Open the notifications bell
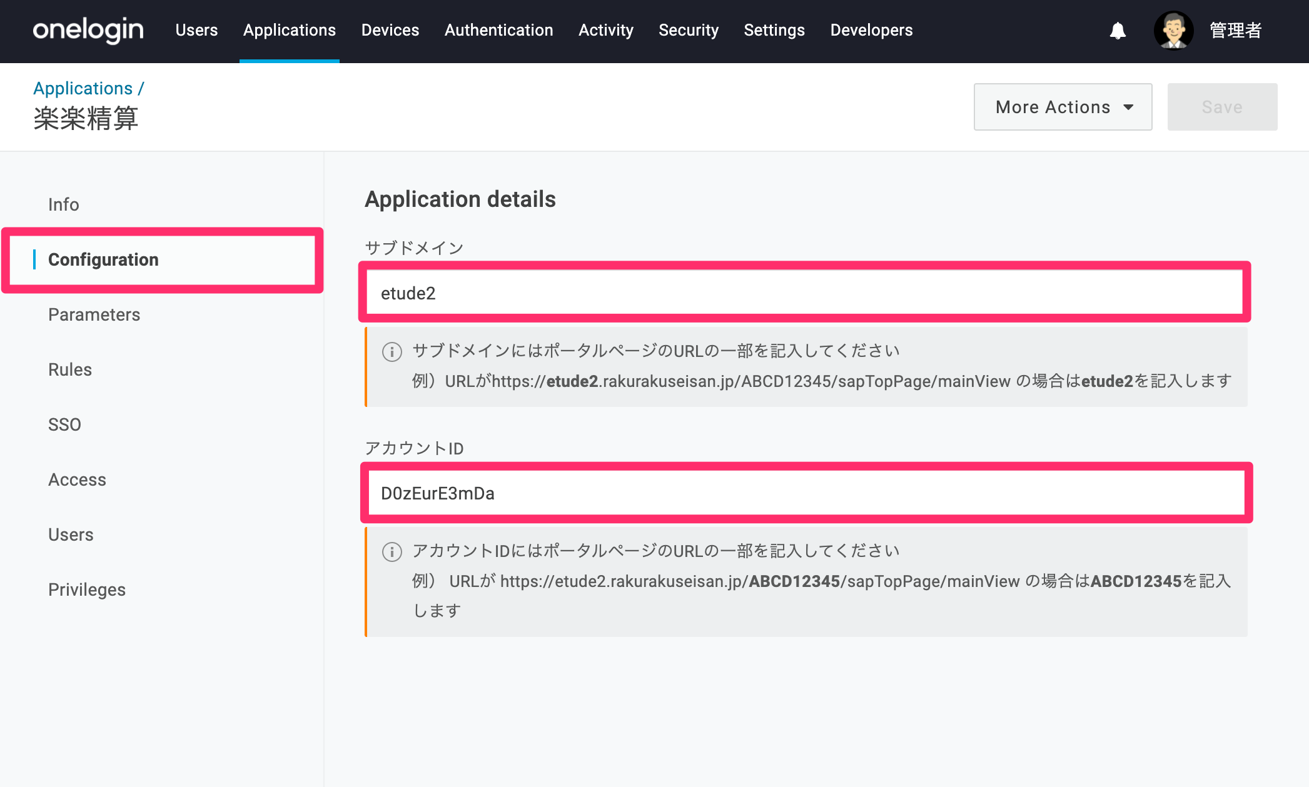Viewport: 1309px width, 787px height. [x=1118, y=30]
